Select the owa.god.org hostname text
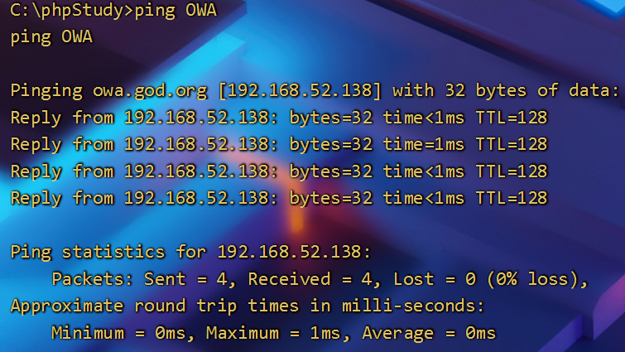 click(x=150, y=91)
